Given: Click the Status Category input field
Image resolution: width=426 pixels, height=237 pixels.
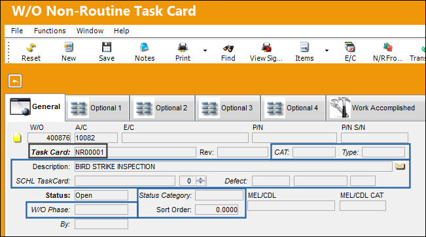Looking at the screenshot, I should coord(219,195).
